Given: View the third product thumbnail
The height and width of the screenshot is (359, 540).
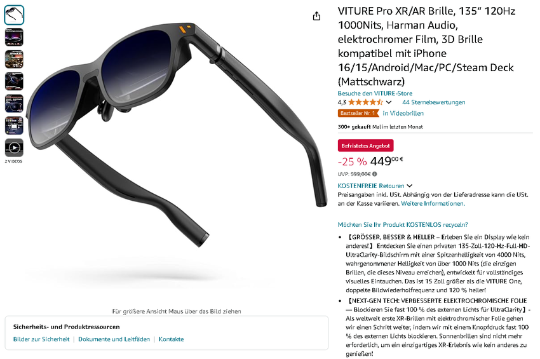Looking at the screenshot, I should point(14,59).
